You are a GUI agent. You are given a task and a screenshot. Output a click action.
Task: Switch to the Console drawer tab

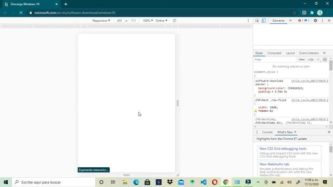[267, 132]
